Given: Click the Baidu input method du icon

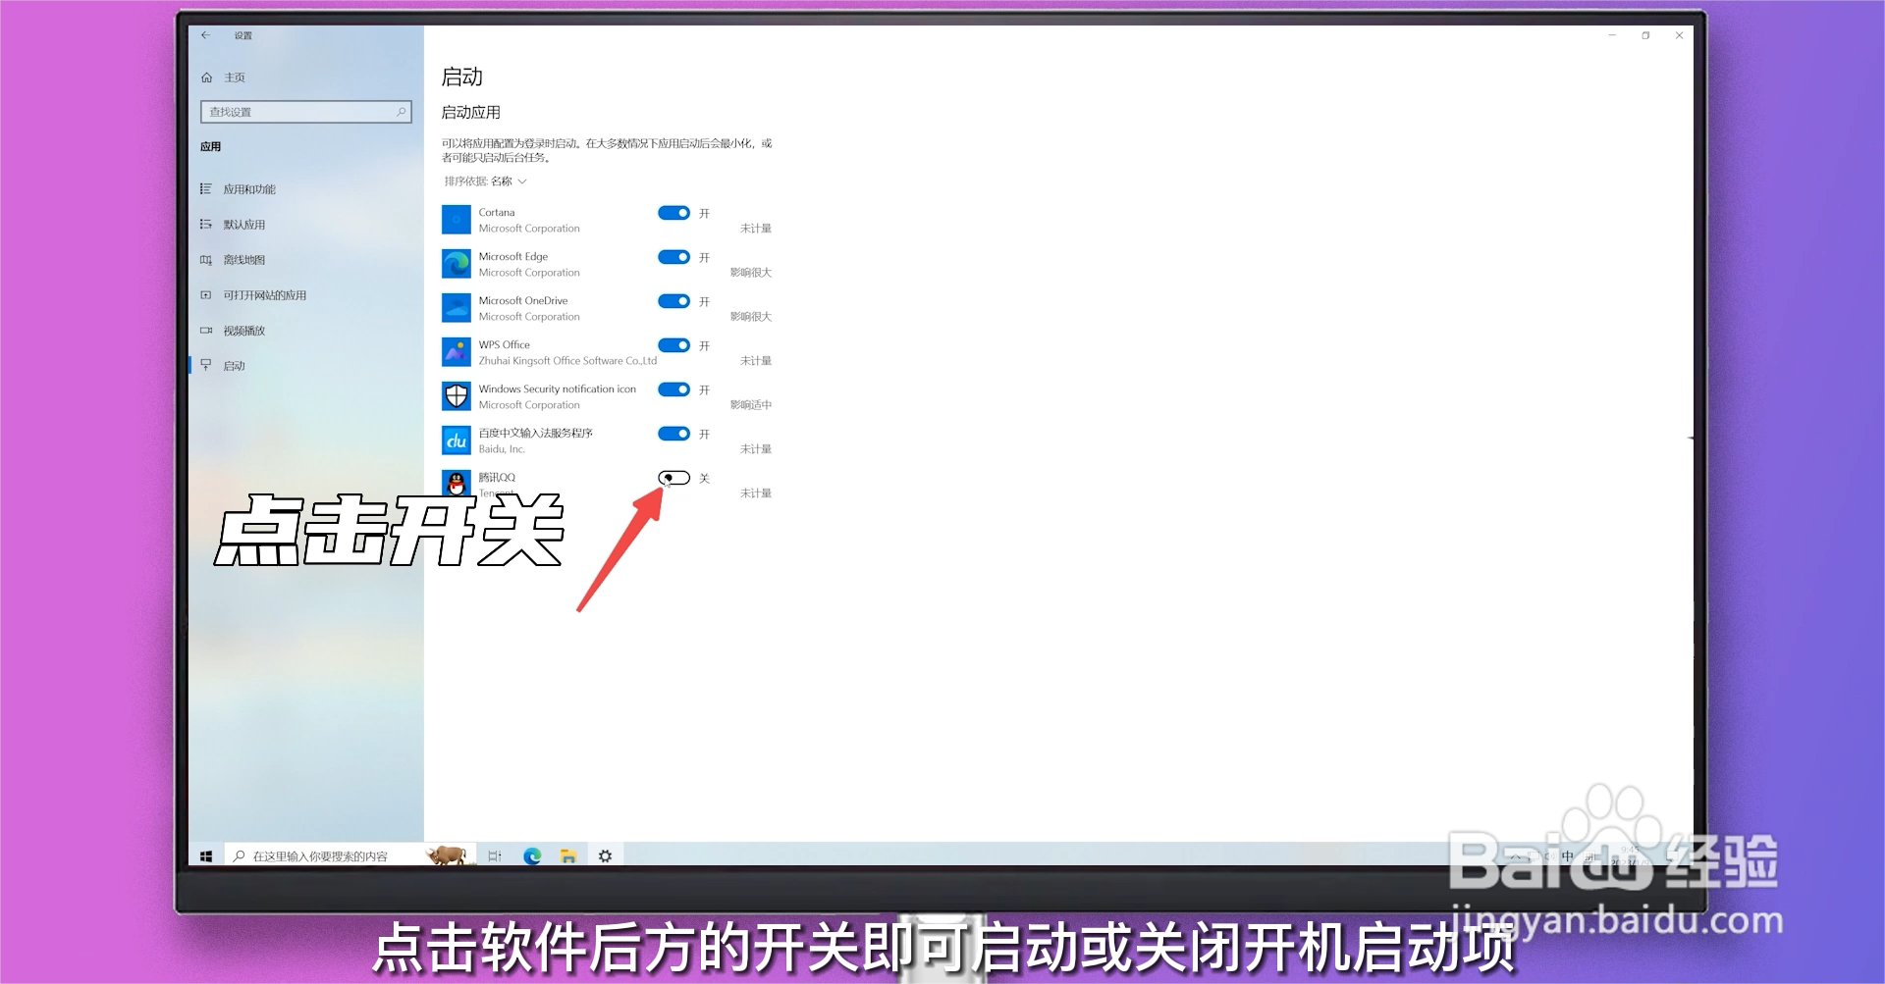Looking at the screenshot, I should 457,440.
